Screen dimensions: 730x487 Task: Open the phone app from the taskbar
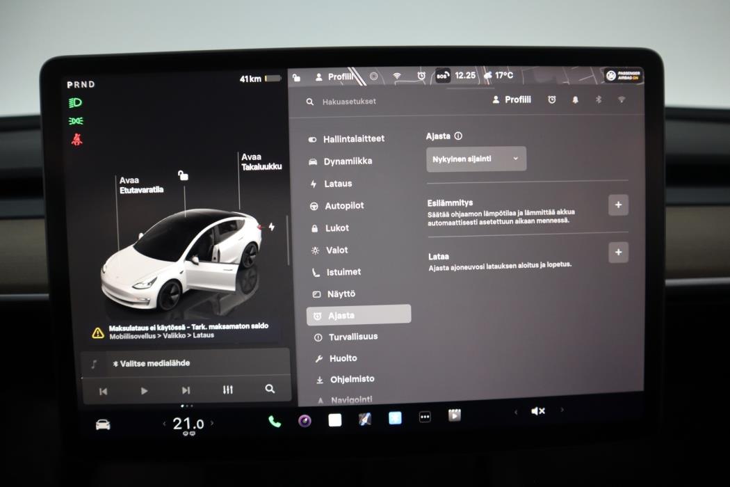tap(273, 421)
